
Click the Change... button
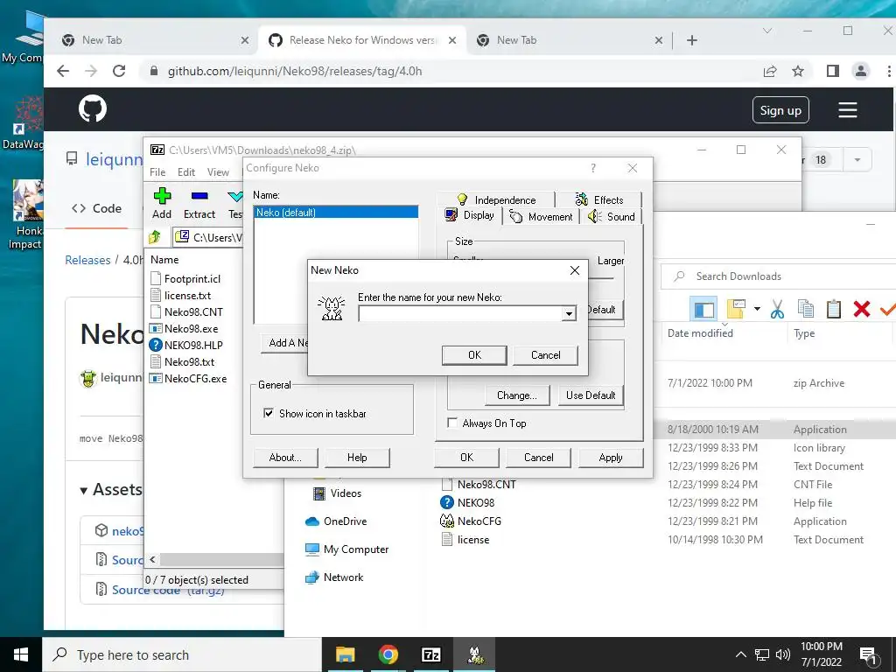516,395
